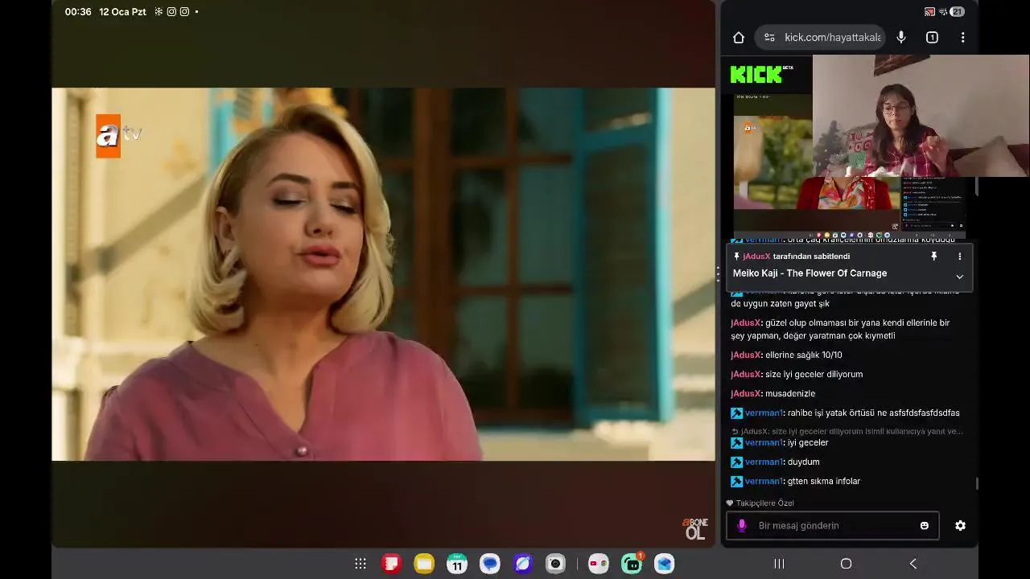Viewport: 1030px width, 579px height.
Task: Tap the main video playing area
Action: click(x=383, y=274)
